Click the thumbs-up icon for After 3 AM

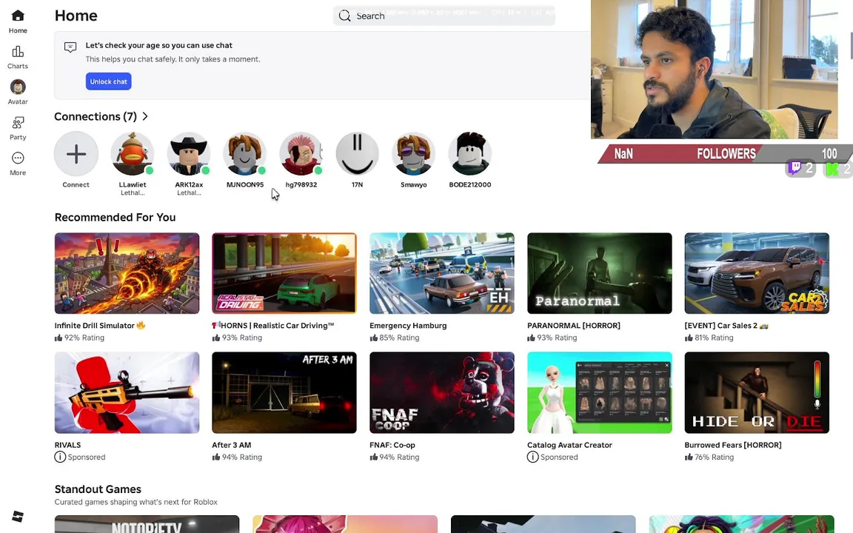pos(216,457)
